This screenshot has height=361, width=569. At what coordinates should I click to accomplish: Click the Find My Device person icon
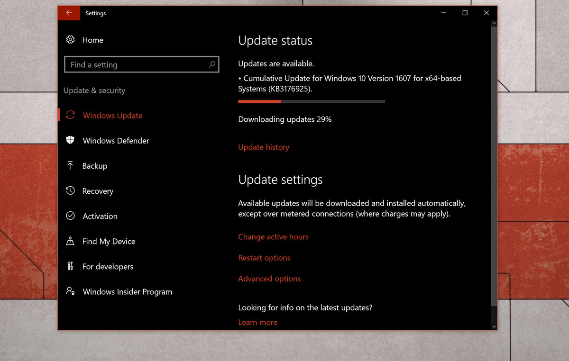[70, 241]
